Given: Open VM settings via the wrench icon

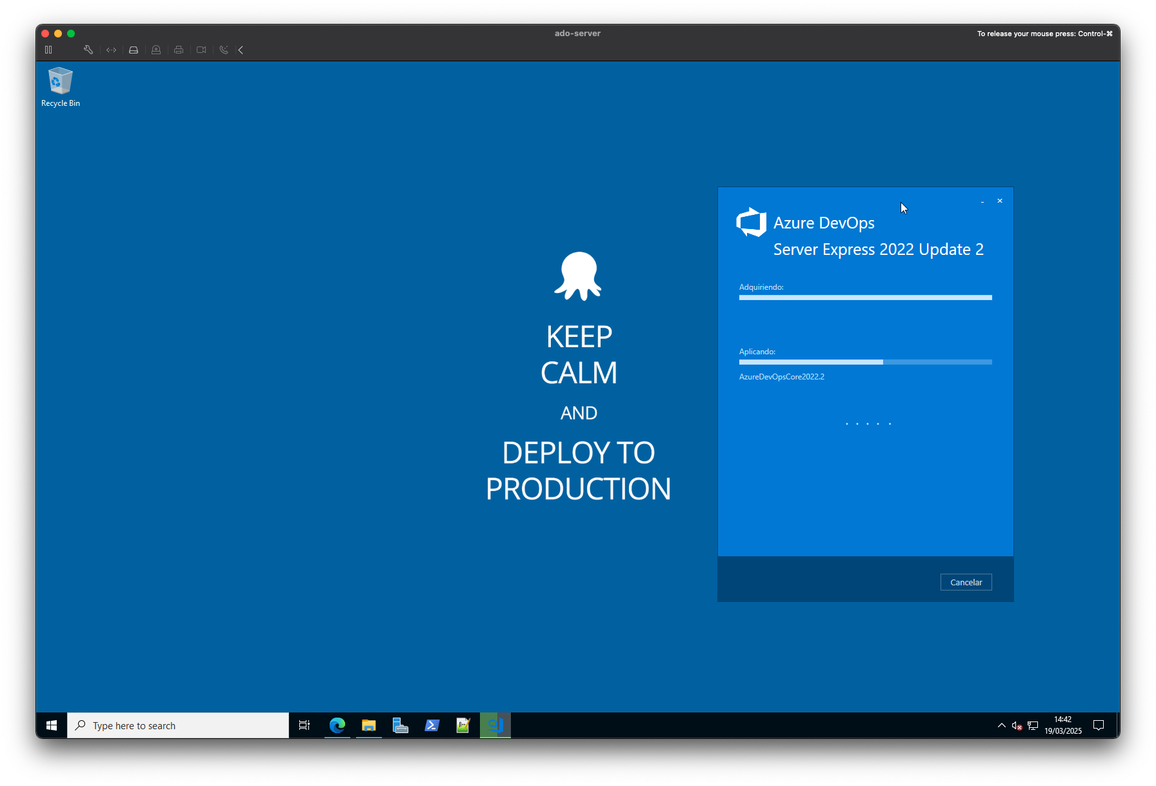Looking at the screenshot, I should [88, 50].
